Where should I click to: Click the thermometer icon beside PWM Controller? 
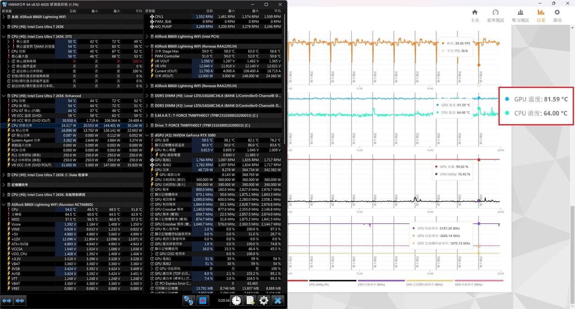[152, 56]
